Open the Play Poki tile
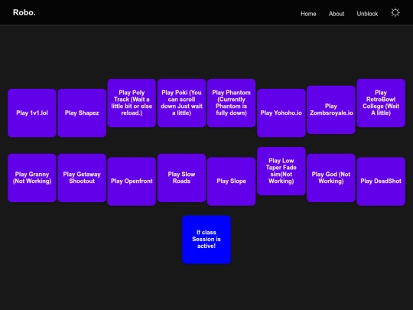 click(x=181, y=103)
